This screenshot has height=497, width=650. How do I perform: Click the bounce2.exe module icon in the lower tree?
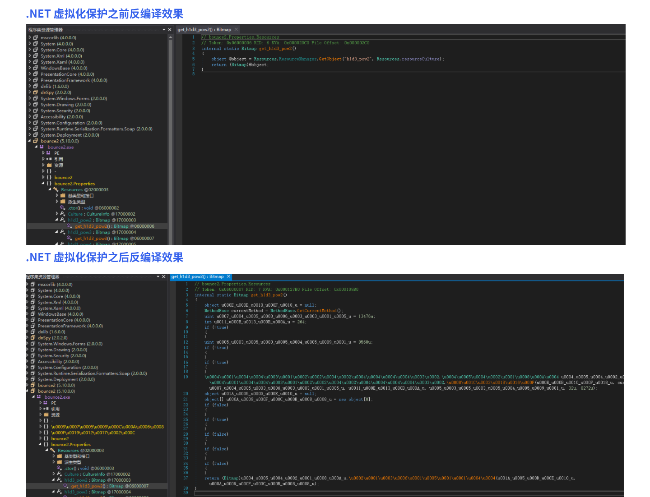point(39,397)
